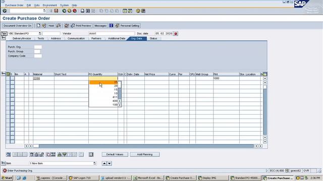Viewport: 323px width, 181px height.
Task: Click the Delete item trash icon
Action: (31, 154)
